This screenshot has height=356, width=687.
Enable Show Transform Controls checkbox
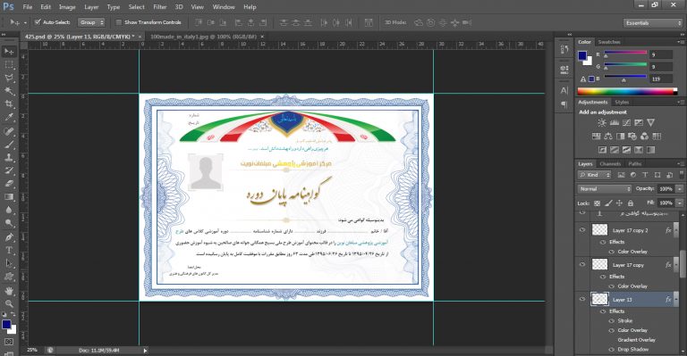click(118, 21)
